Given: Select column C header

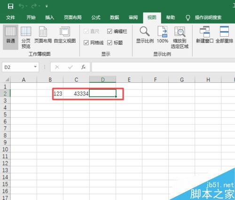Looking at the screenshot, I should pos(76,80).
